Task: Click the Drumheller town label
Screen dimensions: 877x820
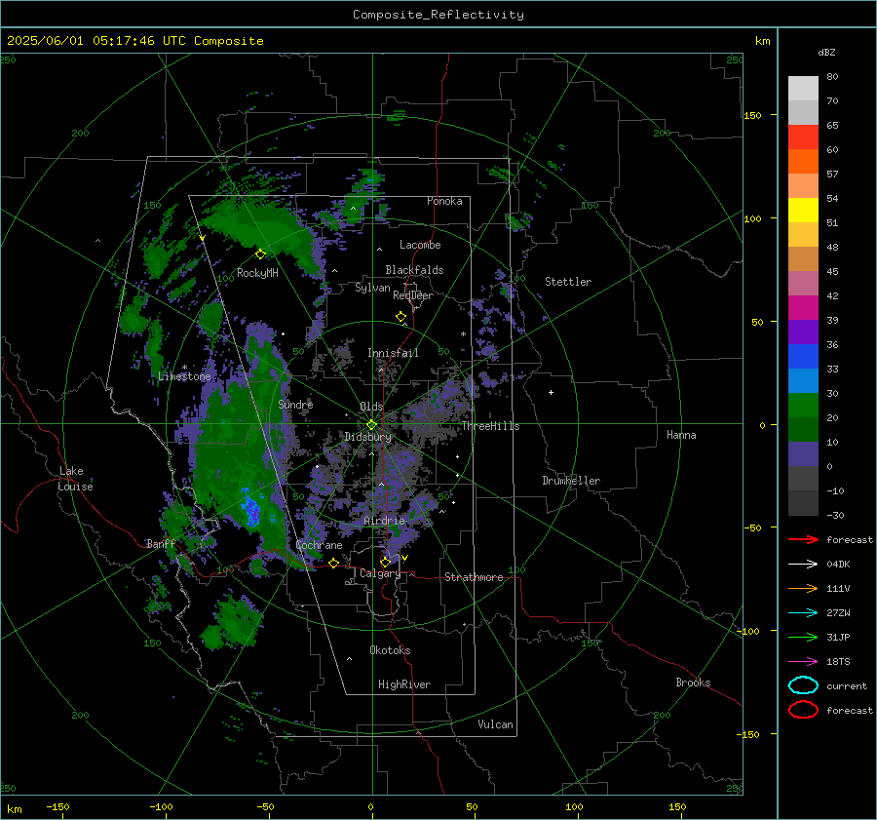Action: 571,481
